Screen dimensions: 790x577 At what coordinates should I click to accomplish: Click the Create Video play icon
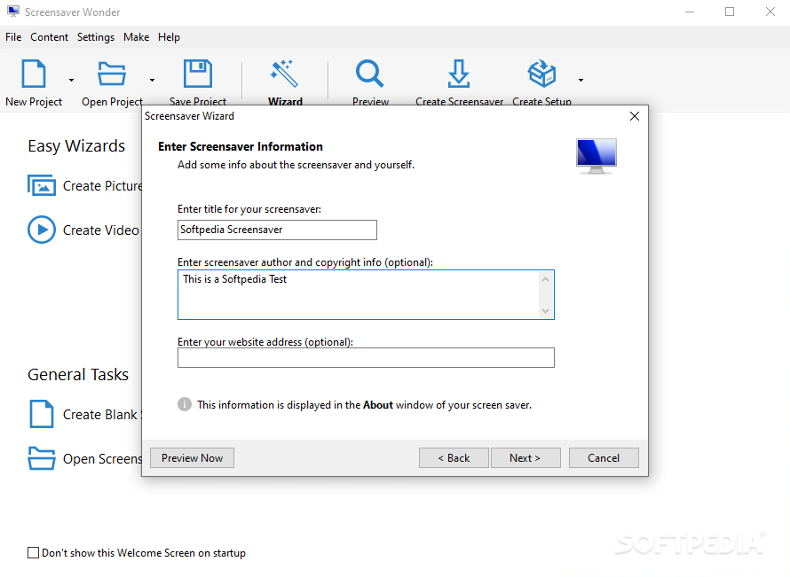click(x=42, y=230)
